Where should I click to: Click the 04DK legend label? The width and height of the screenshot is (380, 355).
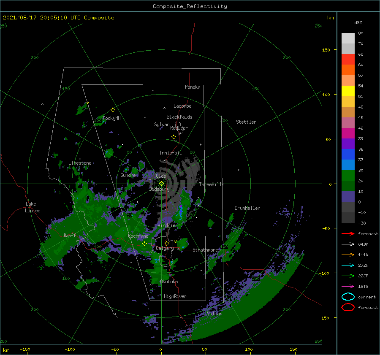pos(363,244)
